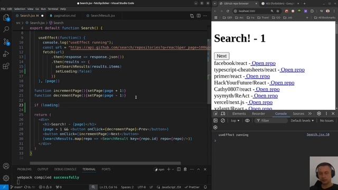Image resolution: width=338 pixels, height=190 pixels.
Task: Split the editor to the right
Action: [199, 16]
